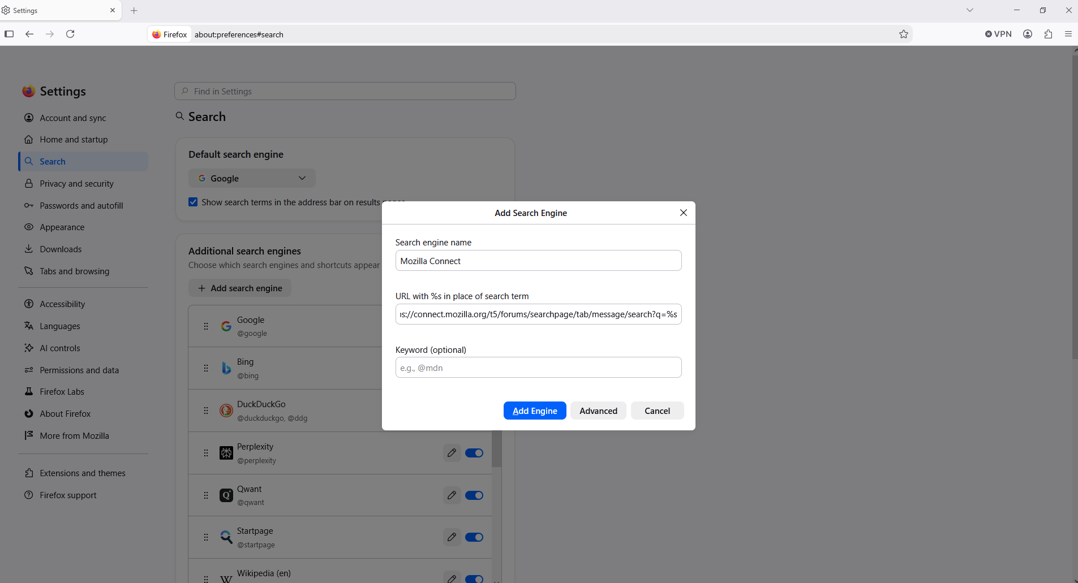This screenshot has width=1078, height=583.
Task: Edit the Startpage search engine
Action: [x=452, y=537]
